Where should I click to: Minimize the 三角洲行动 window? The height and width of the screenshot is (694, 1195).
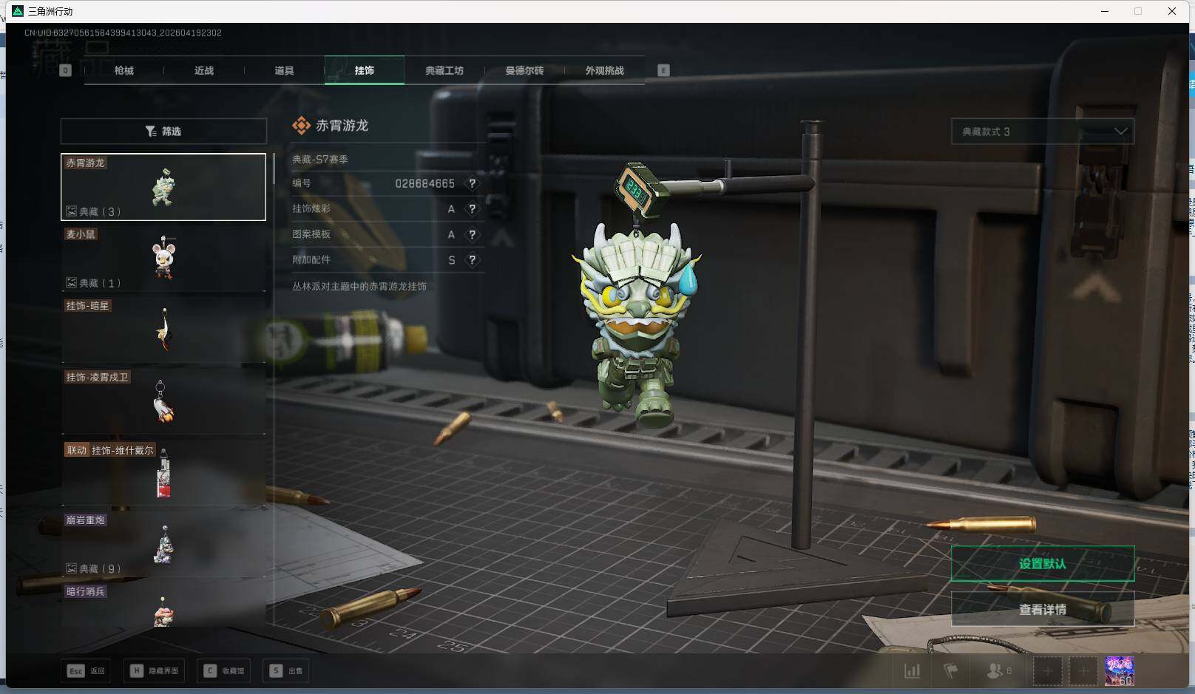(1105, 11)
